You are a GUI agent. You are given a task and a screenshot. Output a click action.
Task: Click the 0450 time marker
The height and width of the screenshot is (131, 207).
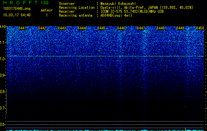(200, 28)
